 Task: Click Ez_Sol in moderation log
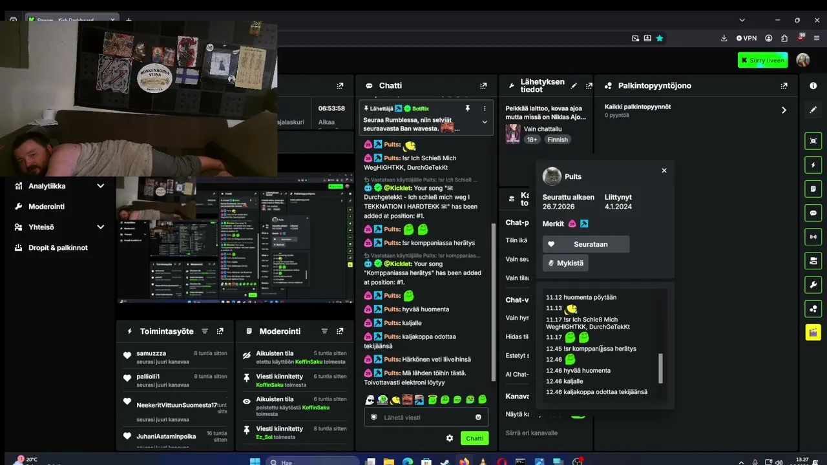[264, 437]
